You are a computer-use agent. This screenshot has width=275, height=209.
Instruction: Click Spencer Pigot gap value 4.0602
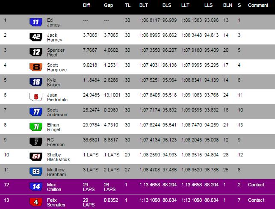pos(111,50)
